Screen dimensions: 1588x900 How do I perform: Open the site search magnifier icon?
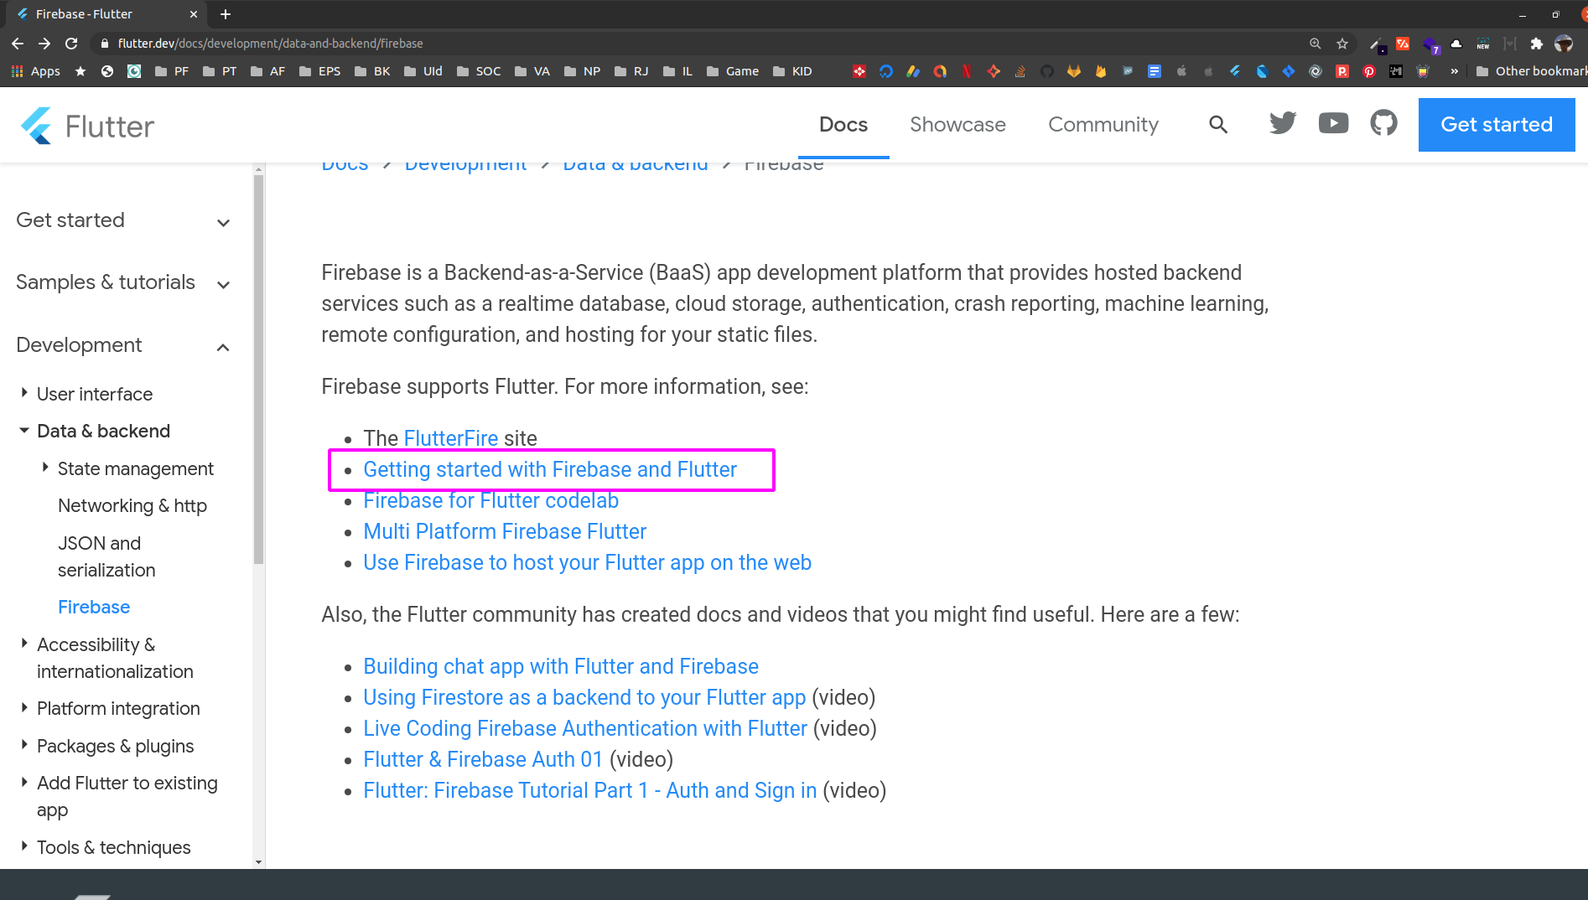[1218, 125]
